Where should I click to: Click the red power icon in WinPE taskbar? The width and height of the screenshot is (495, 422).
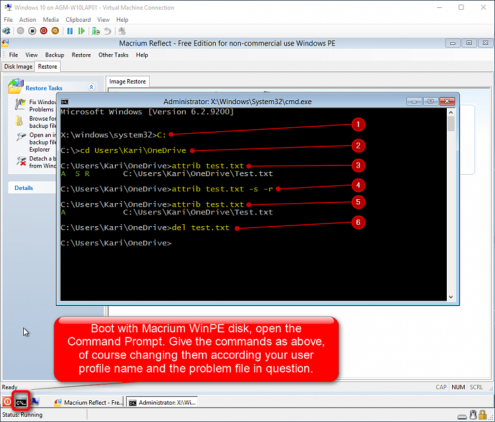tap(7, 402)
